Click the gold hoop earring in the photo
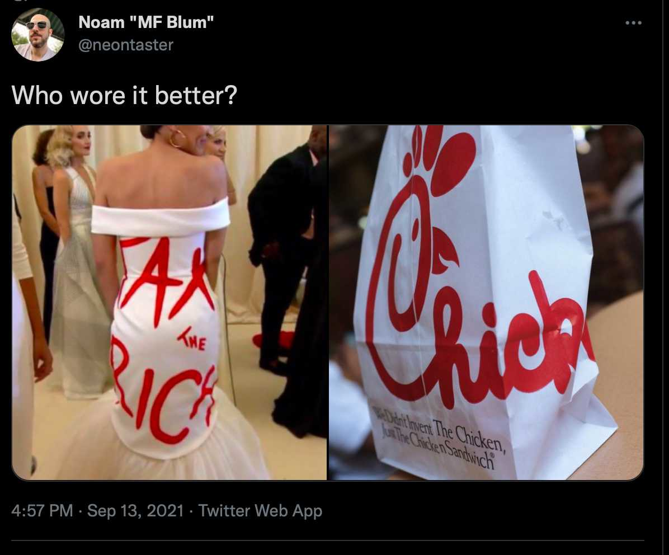 point(177,139)
